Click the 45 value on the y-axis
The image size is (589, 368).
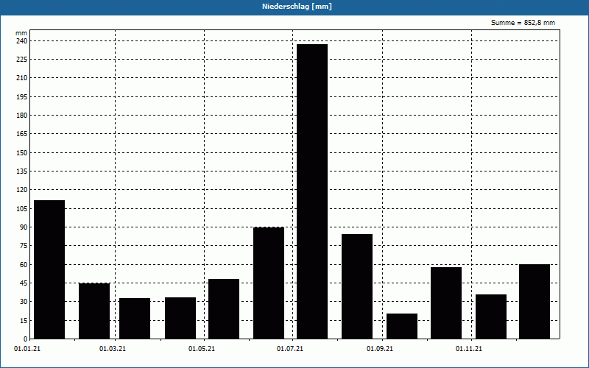click(24, 283)
